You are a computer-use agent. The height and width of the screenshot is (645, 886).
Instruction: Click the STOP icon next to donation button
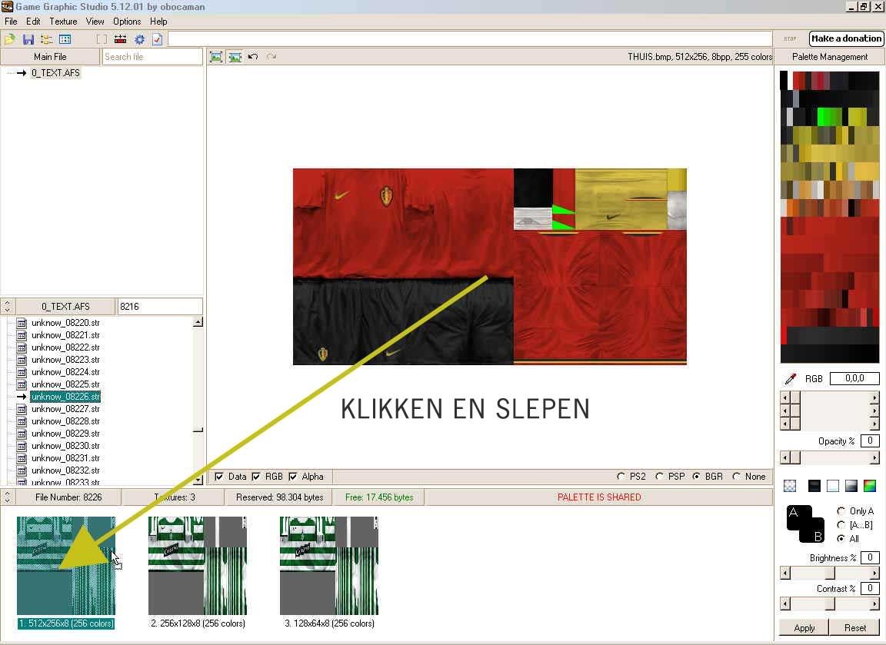coord(790,39)
